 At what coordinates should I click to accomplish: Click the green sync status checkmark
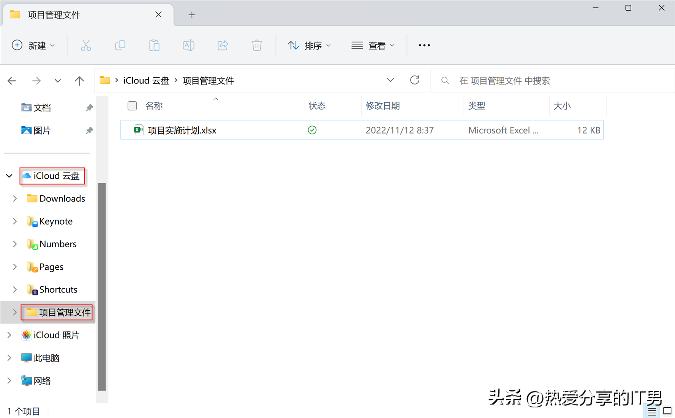pyautogui.click(x=312, y=130)
